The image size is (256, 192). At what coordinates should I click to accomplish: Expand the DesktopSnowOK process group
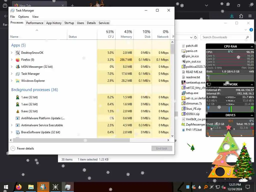point(12,53)
